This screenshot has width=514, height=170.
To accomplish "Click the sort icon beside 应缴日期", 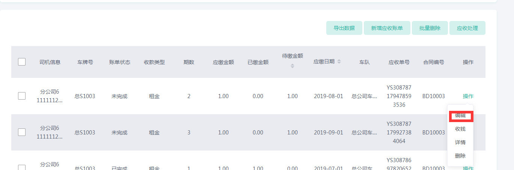I will pos(339,61).
